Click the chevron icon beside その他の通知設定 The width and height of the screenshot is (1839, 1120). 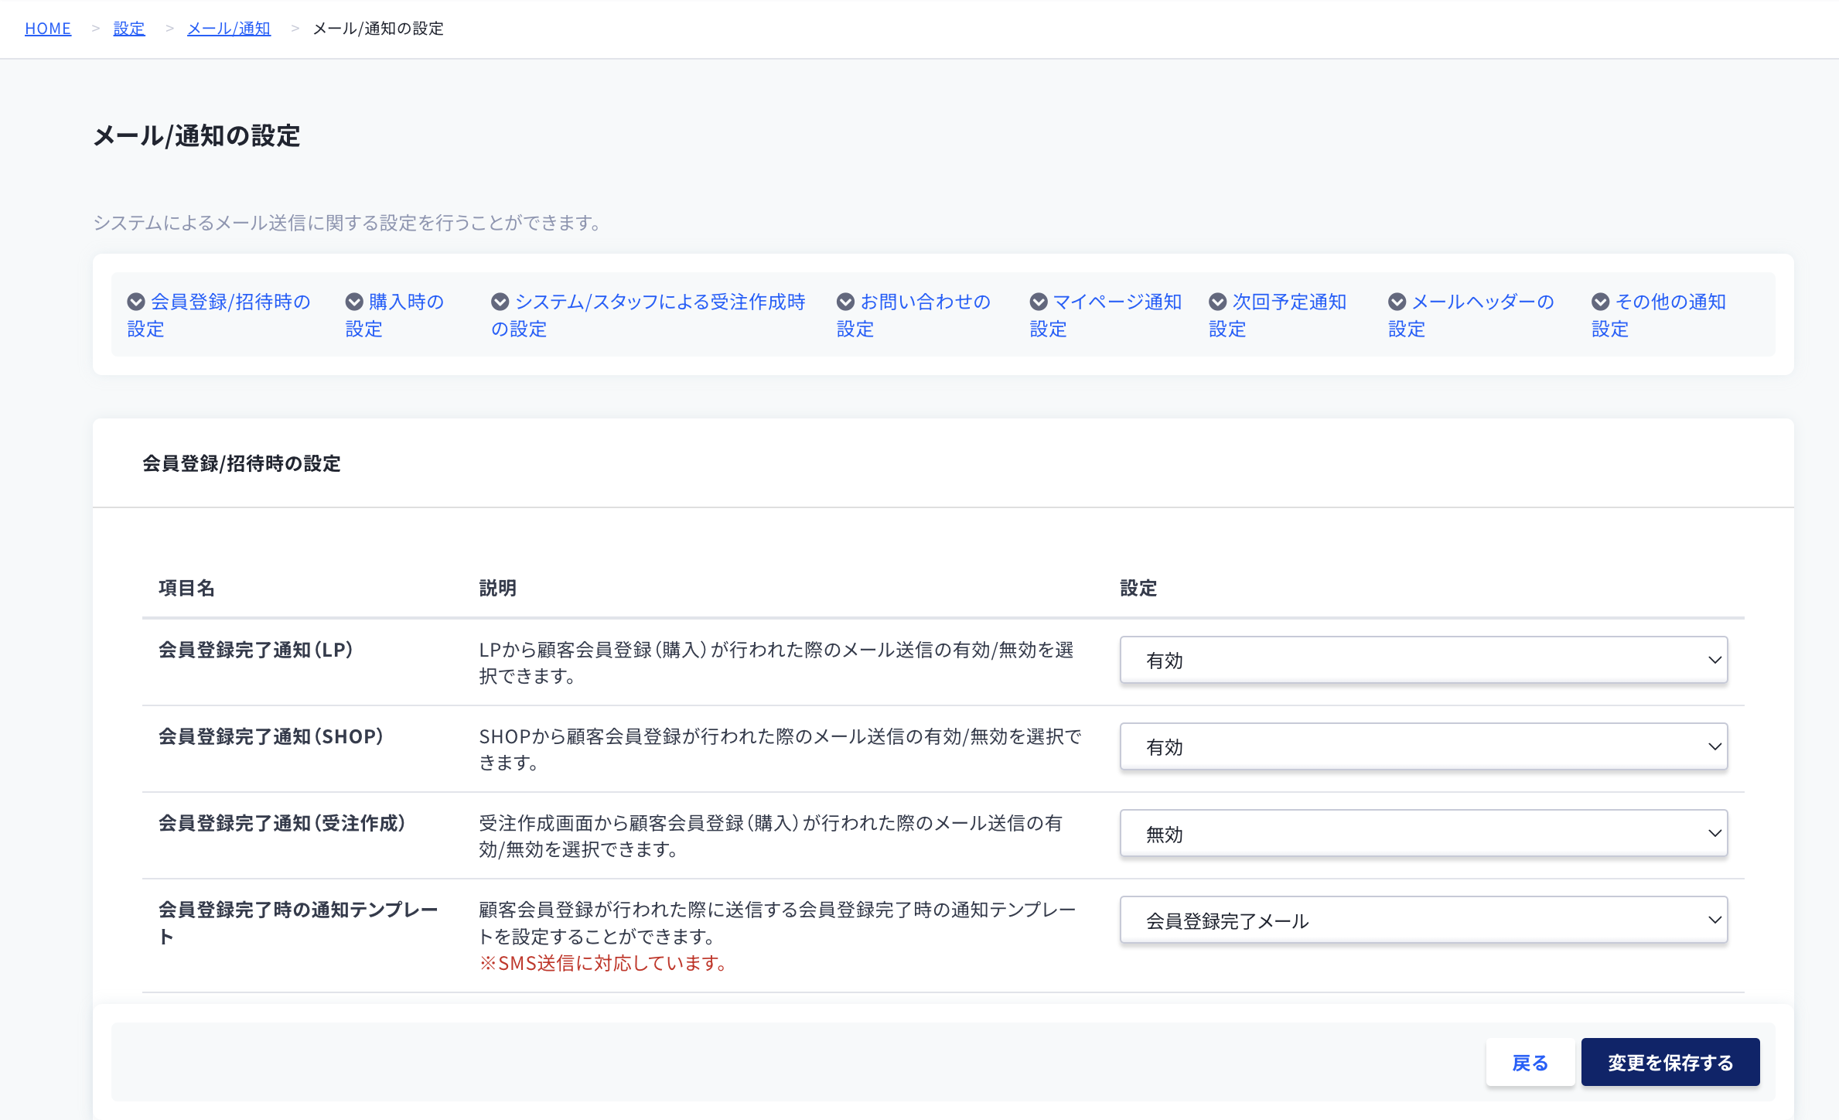(1601, 302)
